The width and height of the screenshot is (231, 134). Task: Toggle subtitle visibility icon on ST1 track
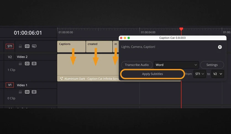[x=34, y=46]
